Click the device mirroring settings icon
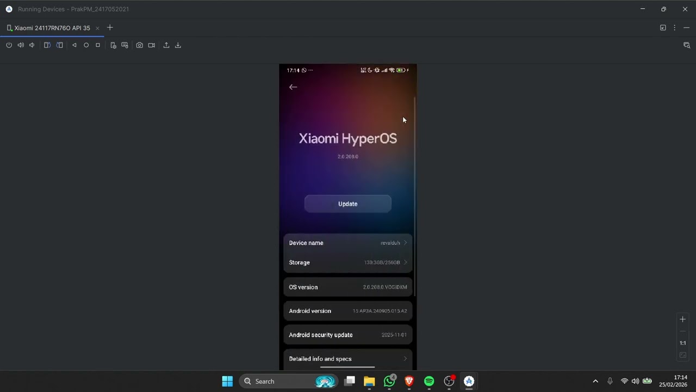This screenshot has width=696, height=392. [663, 28]
